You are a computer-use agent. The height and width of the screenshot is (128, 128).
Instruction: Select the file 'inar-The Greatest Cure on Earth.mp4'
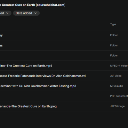[x=26, y=66]
